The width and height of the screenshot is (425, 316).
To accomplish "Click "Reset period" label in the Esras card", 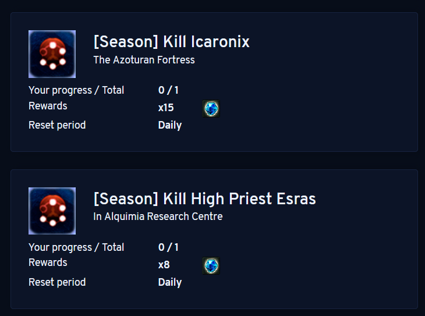I will (x=57, y=282).
